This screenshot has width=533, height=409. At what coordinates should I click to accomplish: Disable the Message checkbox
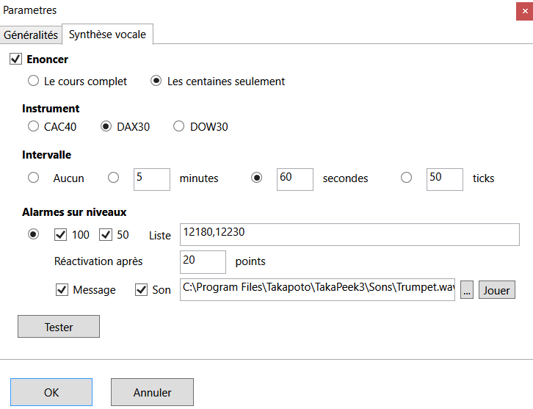62,290
